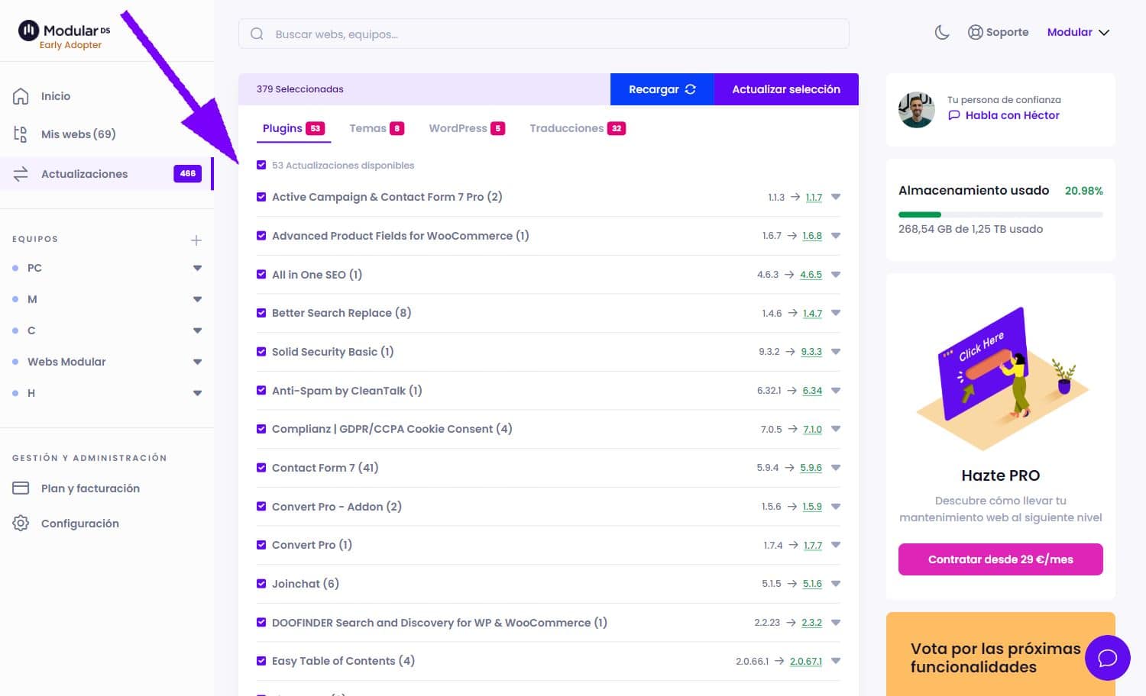The width and height of the screenshot is (1146, 696).
Task: Click the 466 updates badge
Action: [188, 173]
